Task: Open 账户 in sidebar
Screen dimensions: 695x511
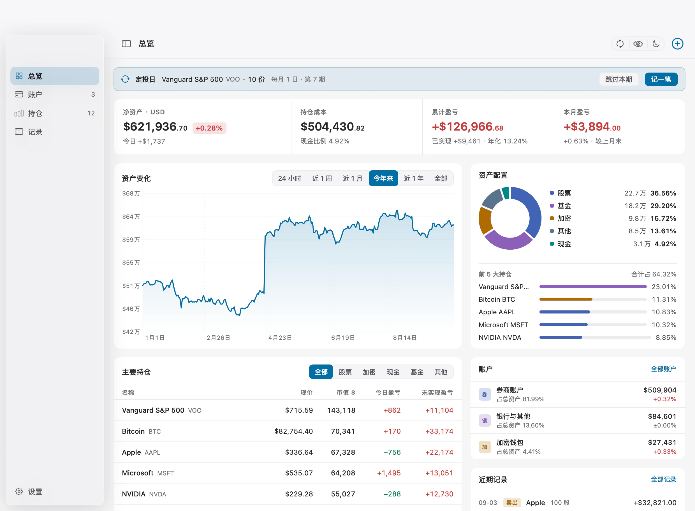Action: tap(55, 94)
